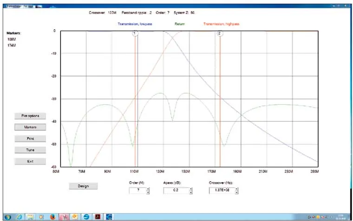
Task: Open Adobe Reader from the taskbar
Action: pos(98,217)
